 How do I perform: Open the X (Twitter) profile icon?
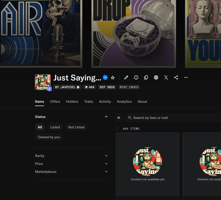pyautogui.click(x=166, y=77)
